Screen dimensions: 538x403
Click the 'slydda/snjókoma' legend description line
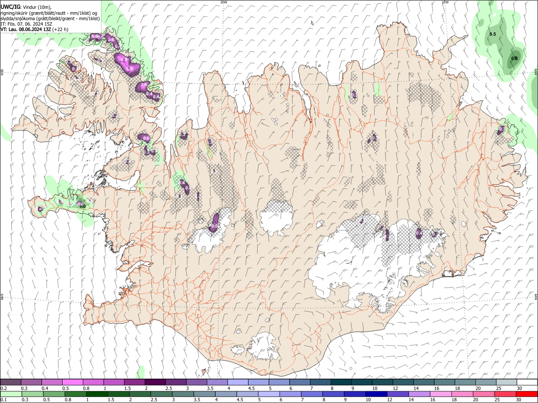click(50, 18)
